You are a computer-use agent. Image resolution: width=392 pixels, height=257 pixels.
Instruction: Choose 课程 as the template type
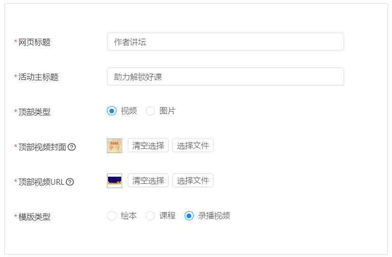click(x=151, y=216)
